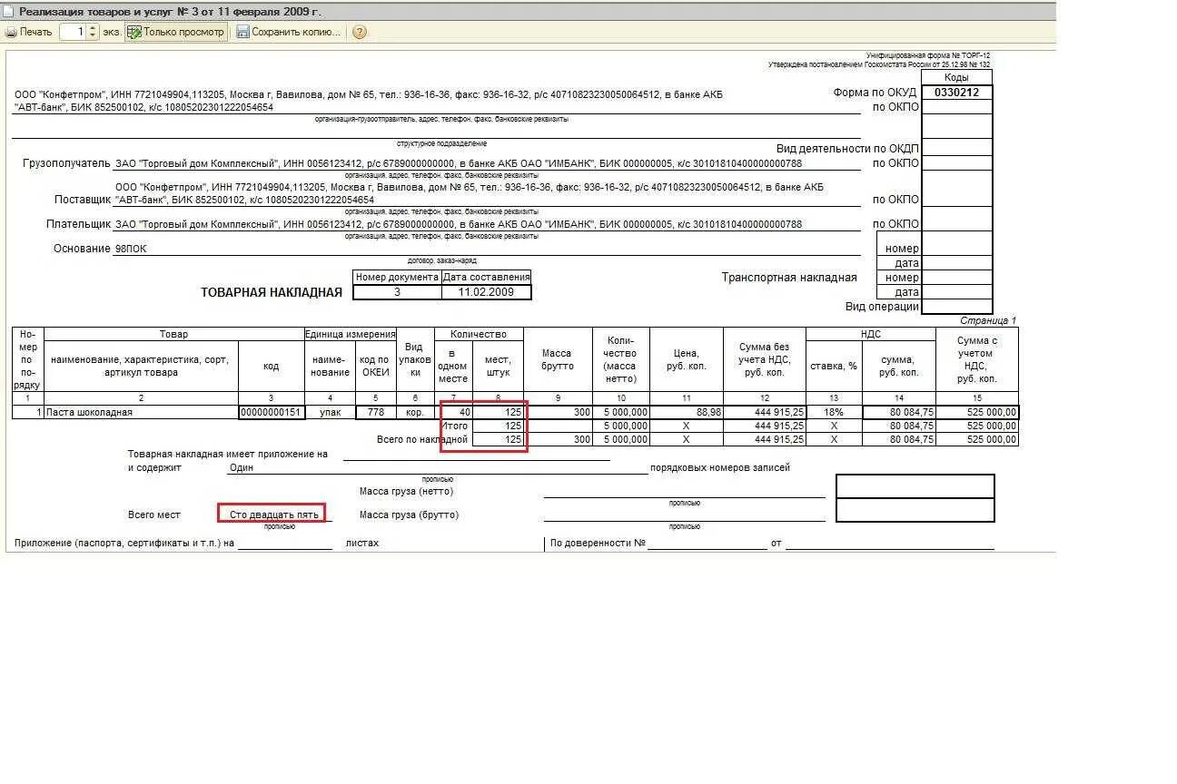Click 5 000,000 in the Итого row
The height and width of the screenshot is (784, 1177).
point(621,426)
